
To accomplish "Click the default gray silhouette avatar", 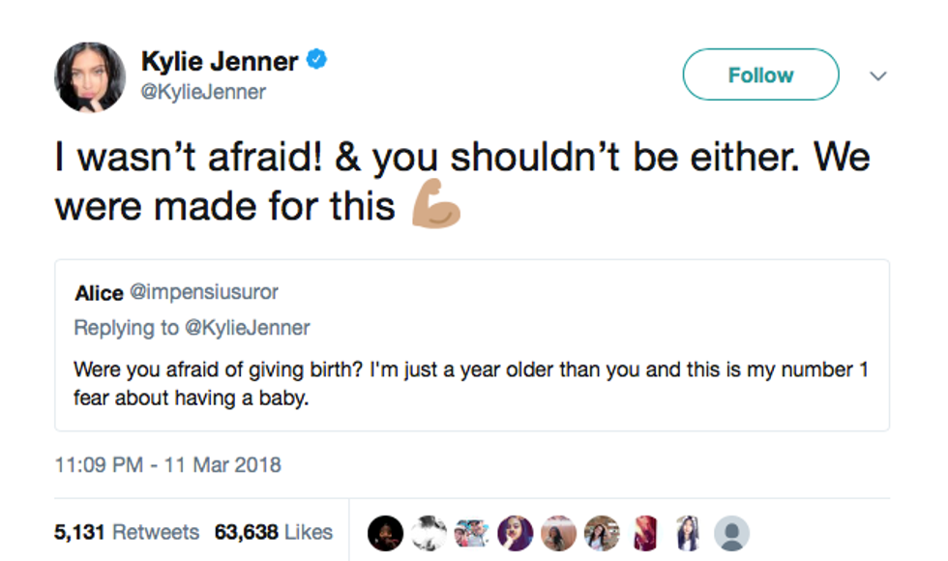I will coord(731,533).
